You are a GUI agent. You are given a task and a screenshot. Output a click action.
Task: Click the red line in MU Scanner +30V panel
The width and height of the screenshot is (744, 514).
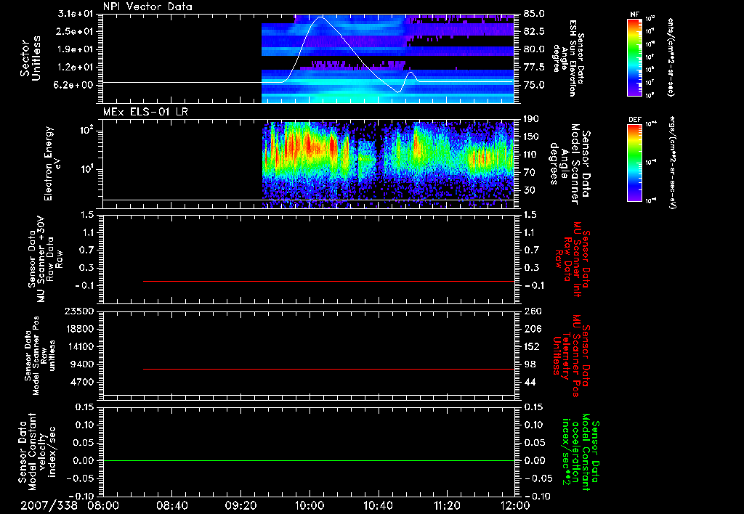pyautogui.click(x=329, y=281)
